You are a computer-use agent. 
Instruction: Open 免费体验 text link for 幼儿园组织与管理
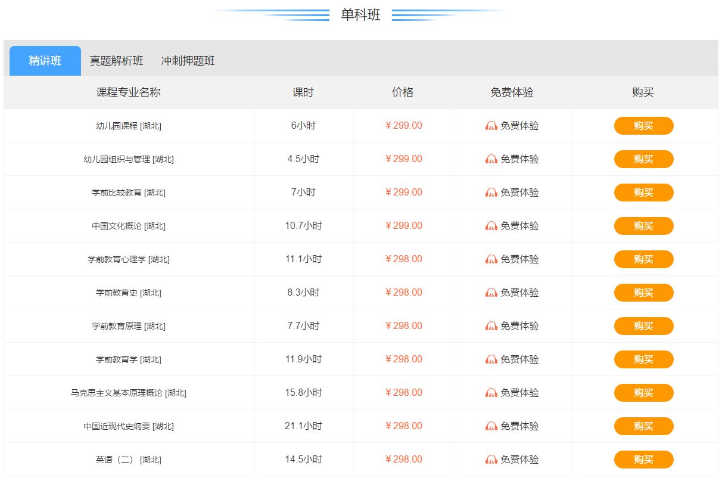pyautogui.click(x=519, y=159)
